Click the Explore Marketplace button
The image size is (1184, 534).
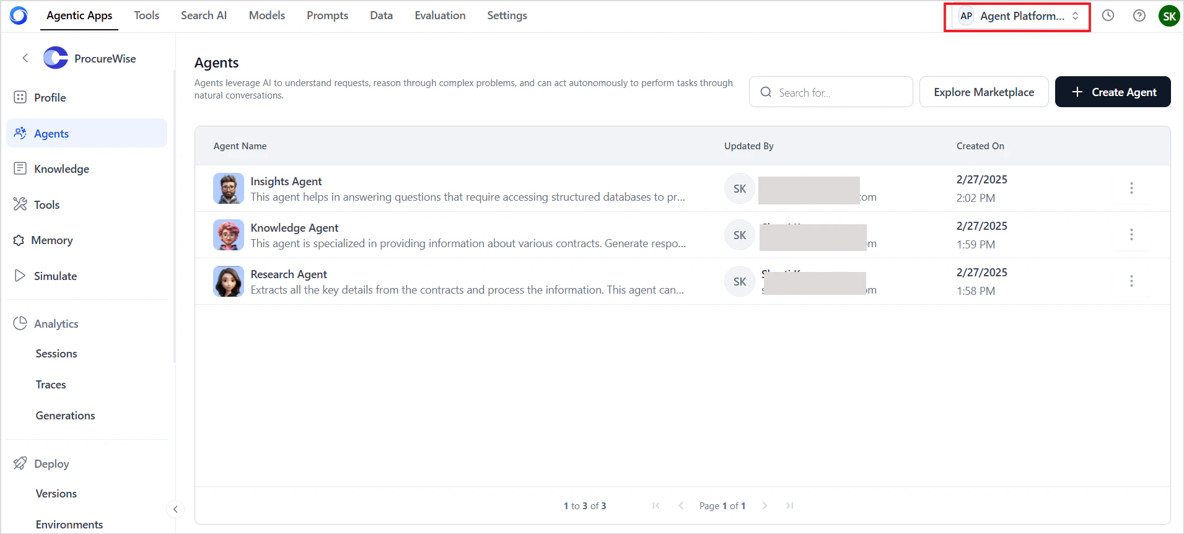984,92
